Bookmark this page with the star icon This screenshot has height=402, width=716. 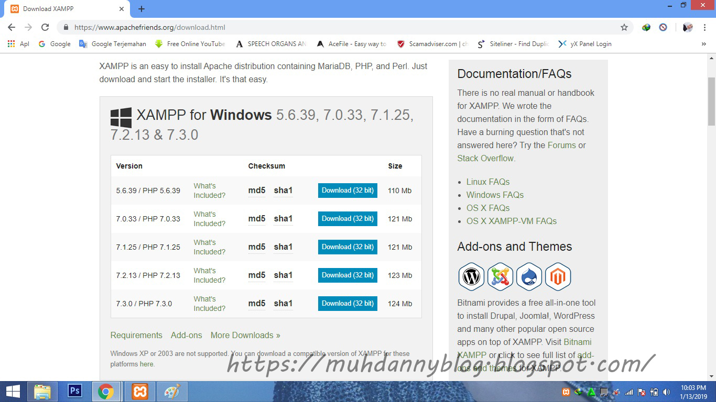(624, 27)
